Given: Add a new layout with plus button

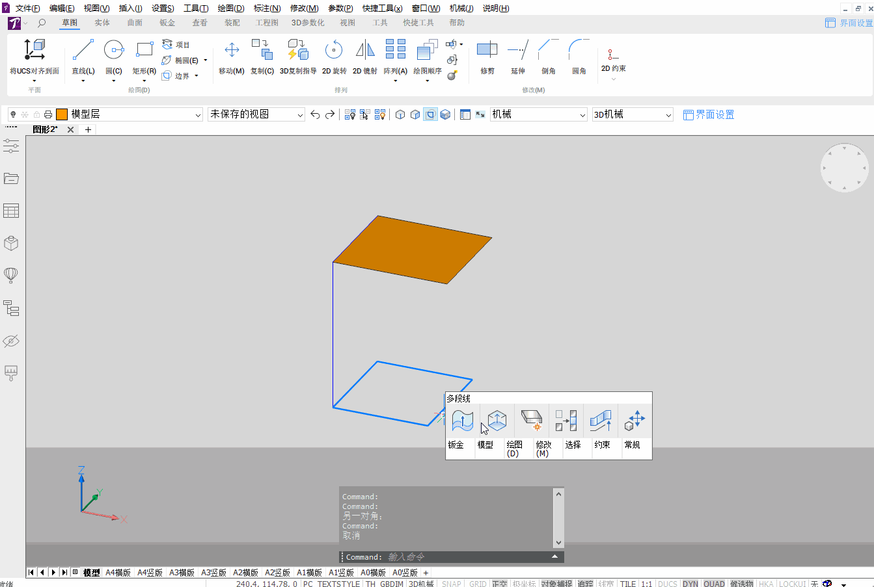Looking at the screenshot, I should coord(426,573).
